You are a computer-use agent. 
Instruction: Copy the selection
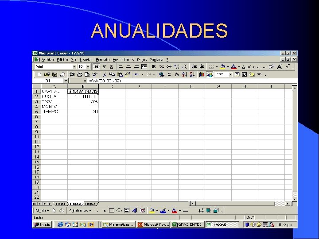click(x=112, y=75)
